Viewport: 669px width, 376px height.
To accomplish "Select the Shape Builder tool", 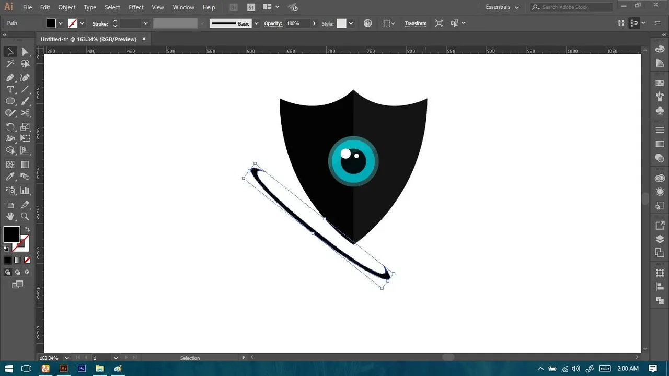I will click(10, 151).
